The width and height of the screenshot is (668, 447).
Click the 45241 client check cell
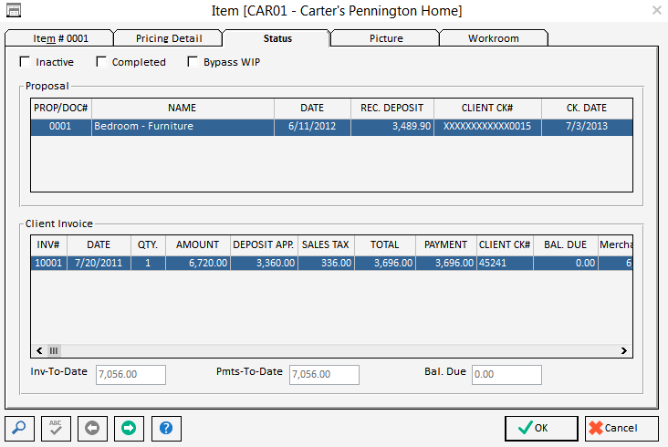point(505,263)
